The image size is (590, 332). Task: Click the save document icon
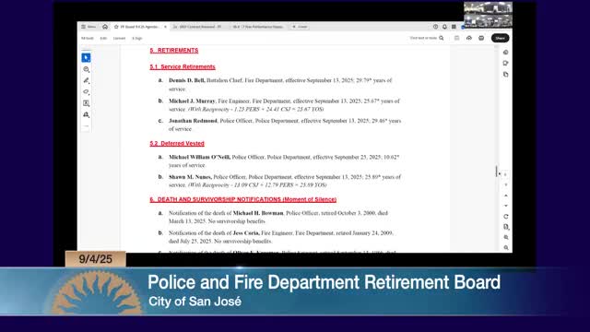click(457, 38)
